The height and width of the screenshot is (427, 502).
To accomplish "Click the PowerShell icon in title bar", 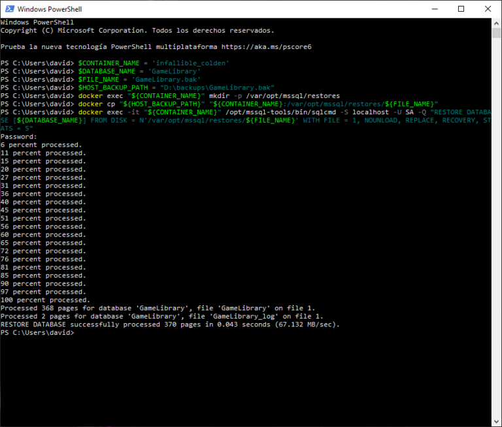I will tap(8, 9).
